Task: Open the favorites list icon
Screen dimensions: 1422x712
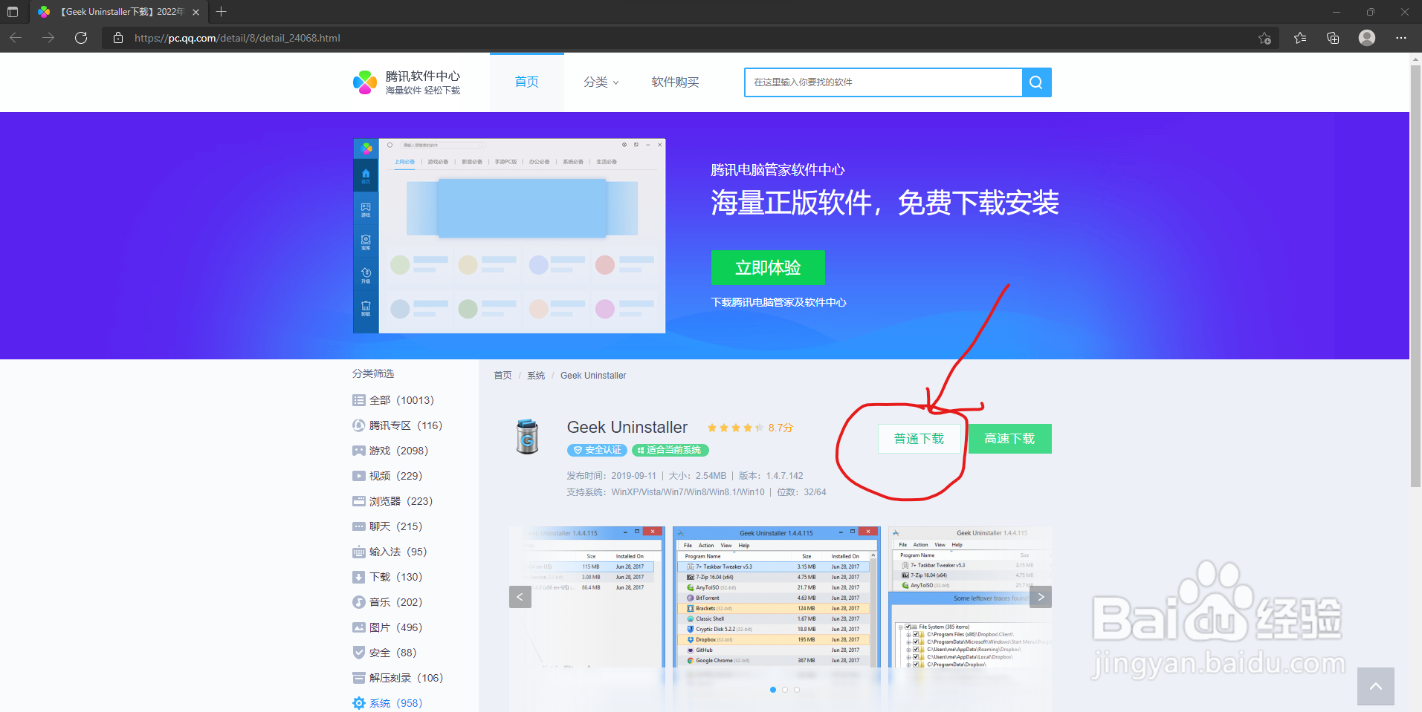Action: 1300,38
